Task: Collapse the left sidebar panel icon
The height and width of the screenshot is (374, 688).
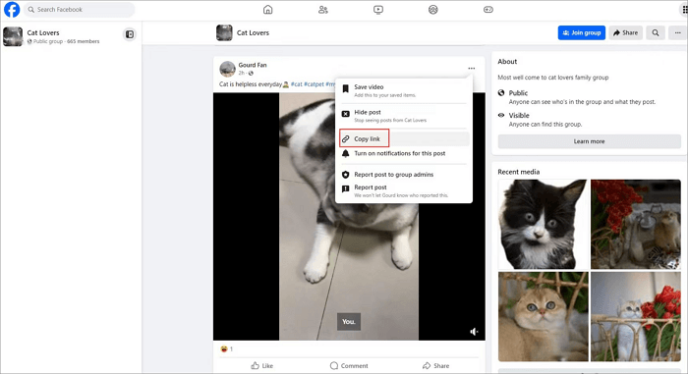Action: pyautogui.click(x=130, y=34)
